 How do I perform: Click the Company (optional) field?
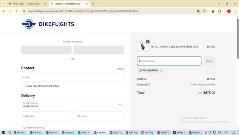(x=73, y=127)
